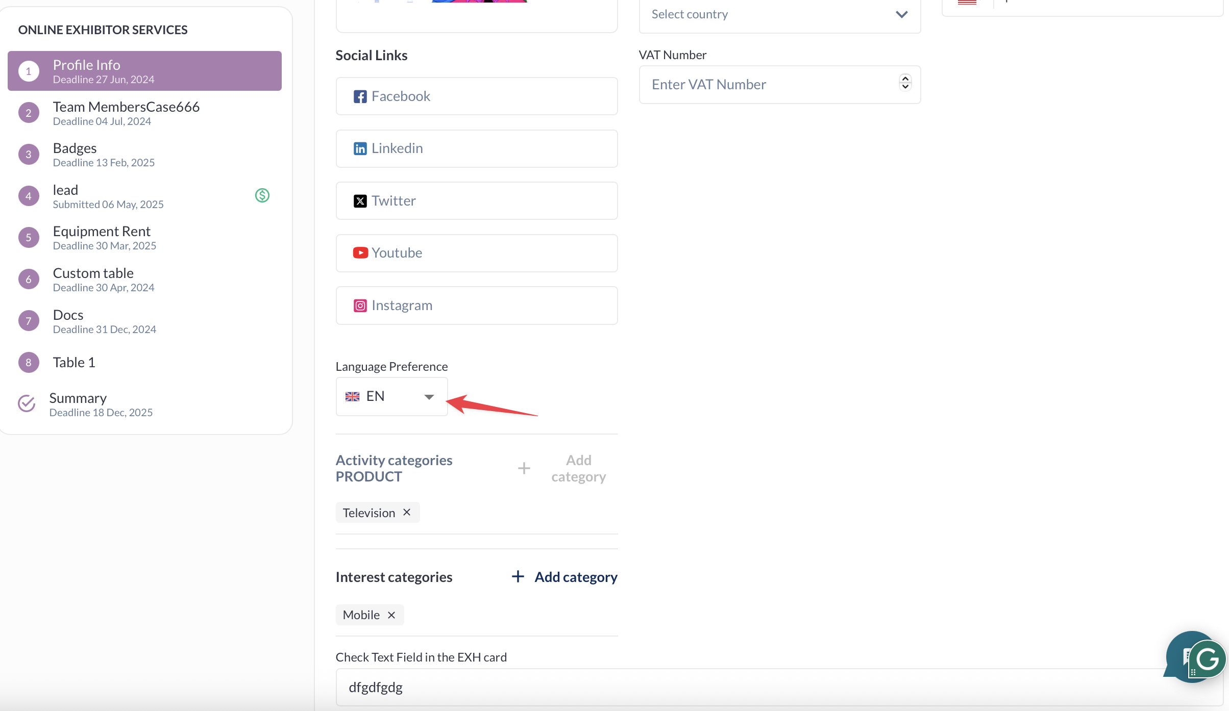Viewport: 1229px width, 711px height.
Task: Open the Equipment Rent step
Action: tap(102, 237)
